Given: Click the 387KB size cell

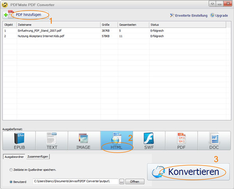Looking at the screenshot, I should (x=106, y=31).
